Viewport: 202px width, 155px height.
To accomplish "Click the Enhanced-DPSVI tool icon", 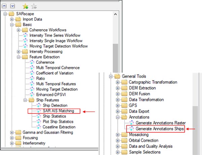I will tap(32, 95).
